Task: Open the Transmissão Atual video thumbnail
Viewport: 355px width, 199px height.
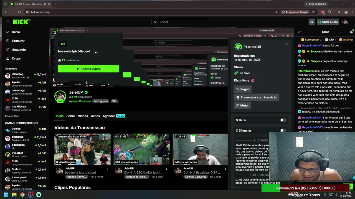Action: point(82,149)
